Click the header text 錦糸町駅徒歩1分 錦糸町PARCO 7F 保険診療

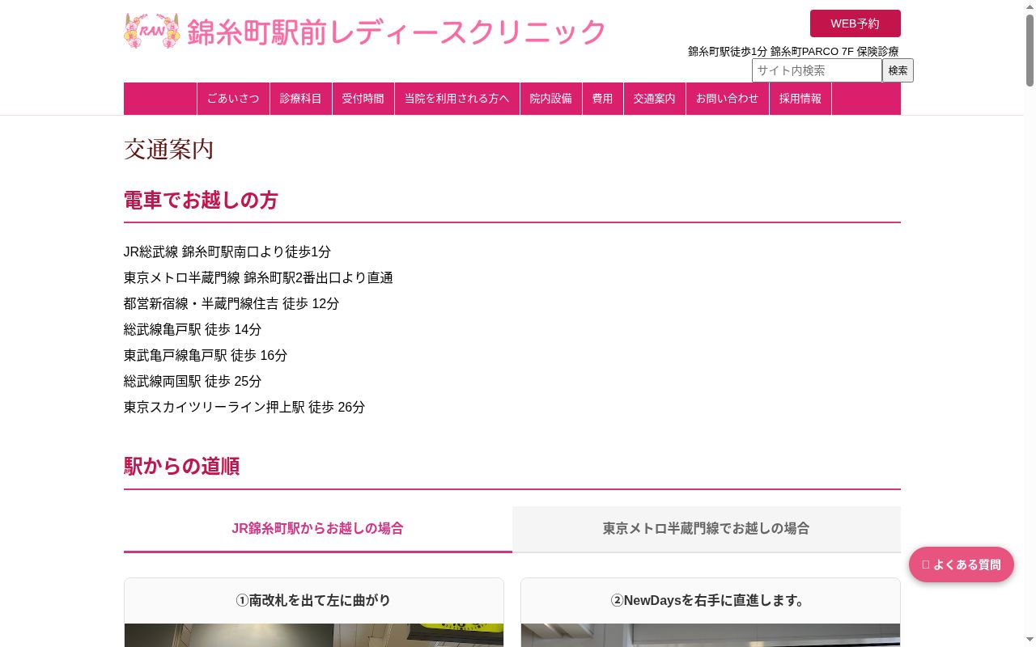coord(793,51)
